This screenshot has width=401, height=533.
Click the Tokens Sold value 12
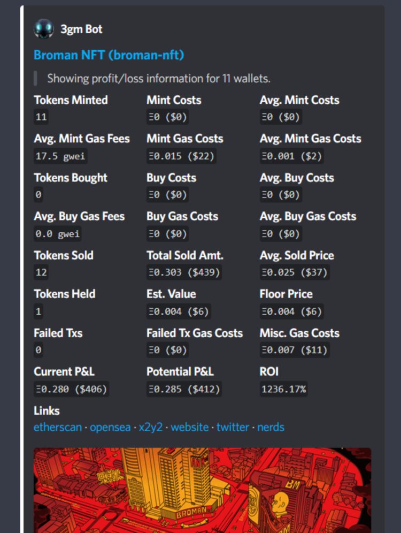(41, 272)
